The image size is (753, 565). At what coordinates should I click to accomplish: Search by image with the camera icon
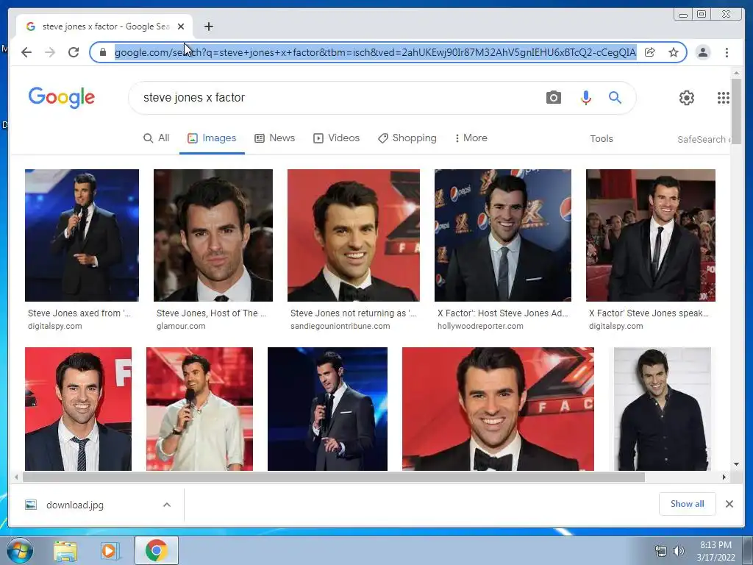point(553,98)
